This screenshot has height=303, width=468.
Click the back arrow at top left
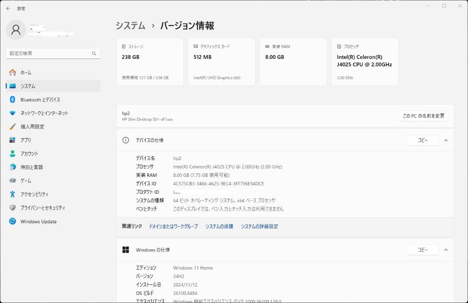(x=9, y=8)
